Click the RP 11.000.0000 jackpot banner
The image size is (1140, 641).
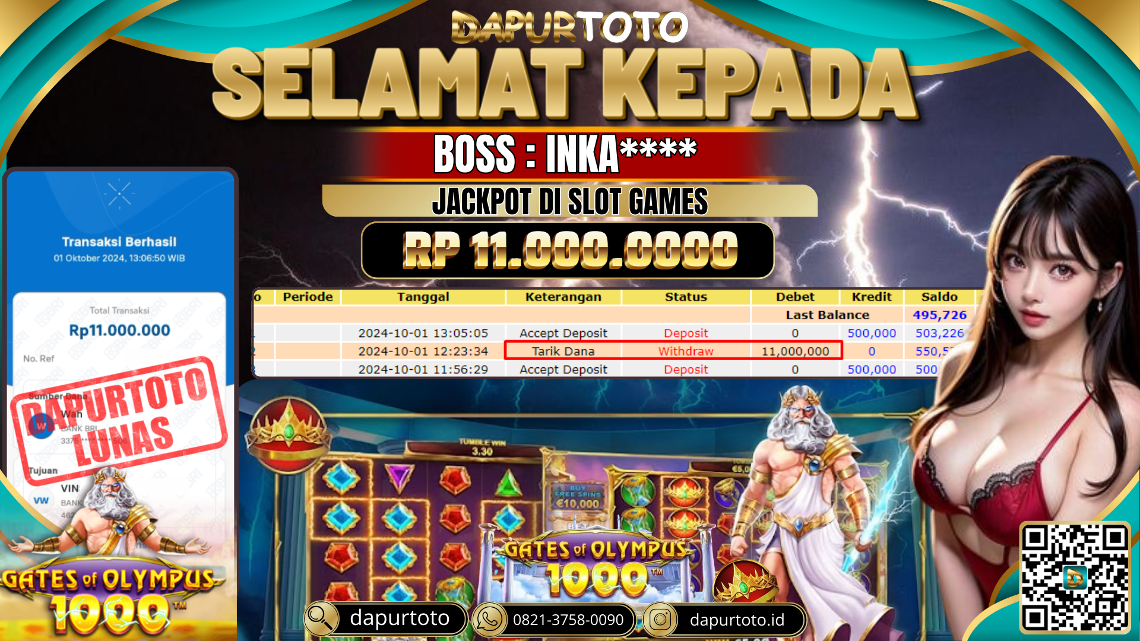tap(568, 250)
